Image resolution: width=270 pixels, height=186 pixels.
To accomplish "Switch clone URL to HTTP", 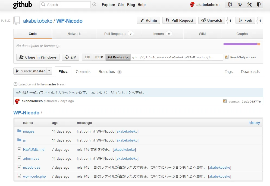I will click(x=99, y=57).
